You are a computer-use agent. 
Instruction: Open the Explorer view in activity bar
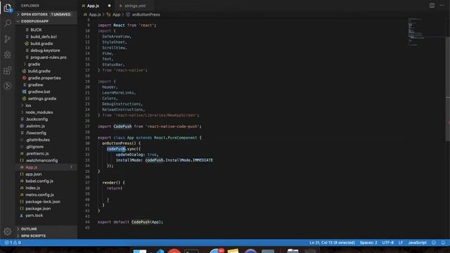[x=8, y=8]
